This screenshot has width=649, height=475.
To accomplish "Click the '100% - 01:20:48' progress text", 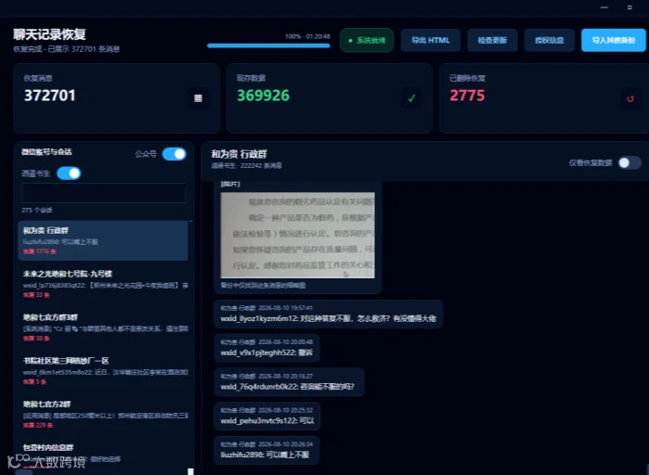I will [307, 36].
